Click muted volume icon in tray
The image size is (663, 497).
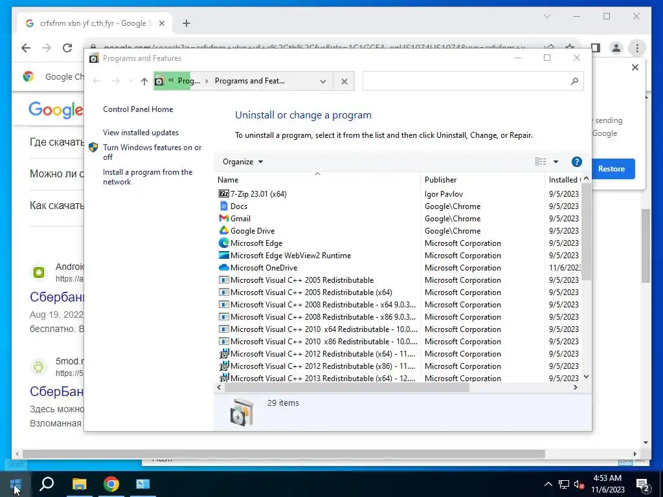pyautogui.click(x=579, y=484)
